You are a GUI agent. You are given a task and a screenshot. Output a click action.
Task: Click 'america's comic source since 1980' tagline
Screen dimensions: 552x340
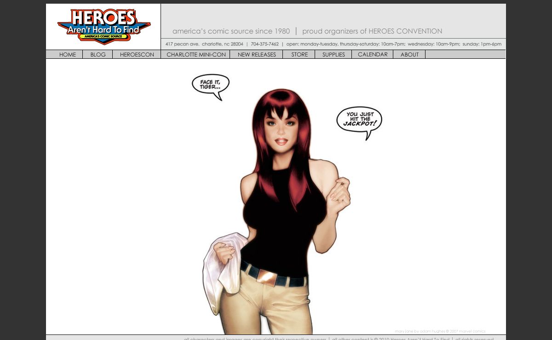pyautogui.click(x=231, y=31)
